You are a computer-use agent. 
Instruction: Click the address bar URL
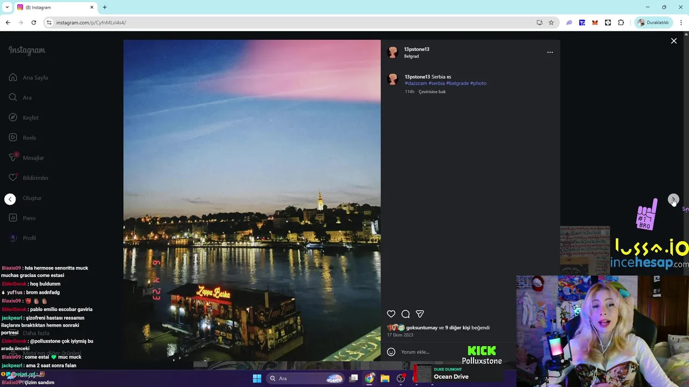pyautogui.click(x=91, y=23)
